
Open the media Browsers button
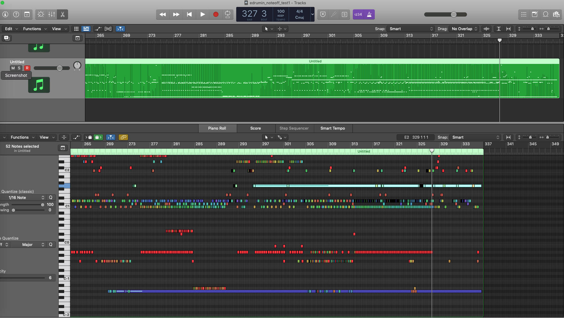click(556, 14)
